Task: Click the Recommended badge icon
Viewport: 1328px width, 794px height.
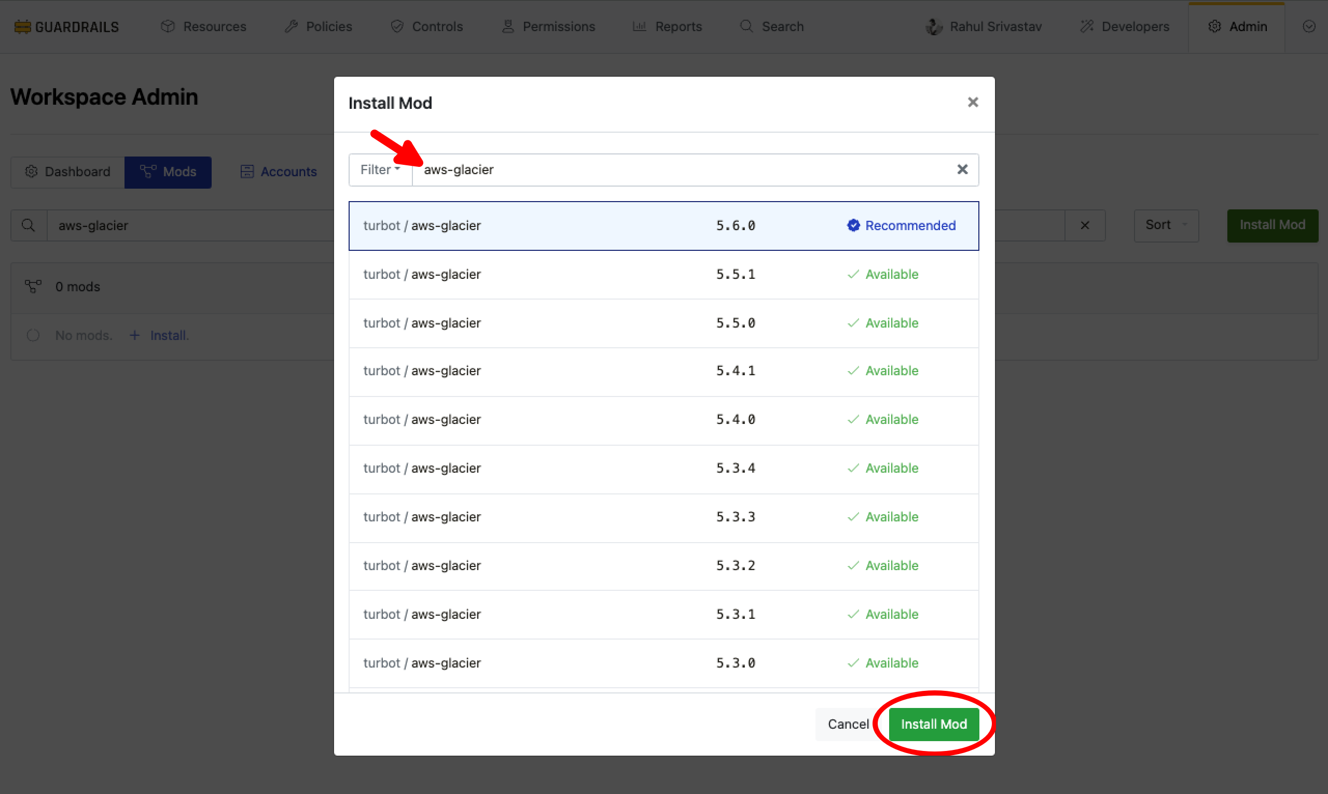Action: [x=853, y=225]
